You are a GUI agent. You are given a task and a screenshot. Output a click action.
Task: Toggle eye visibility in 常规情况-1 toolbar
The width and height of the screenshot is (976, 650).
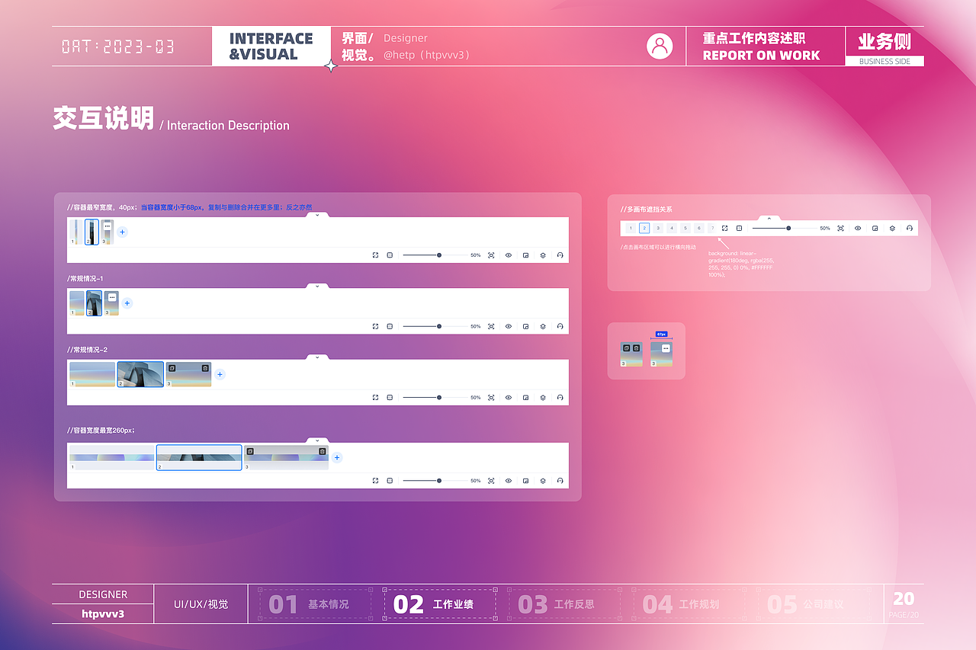[509, 326]
